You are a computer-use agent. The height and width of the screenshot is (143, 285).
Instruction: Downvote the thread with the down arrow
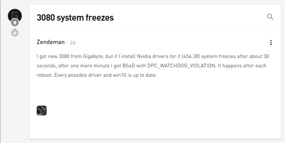click(x=15, y=33)
